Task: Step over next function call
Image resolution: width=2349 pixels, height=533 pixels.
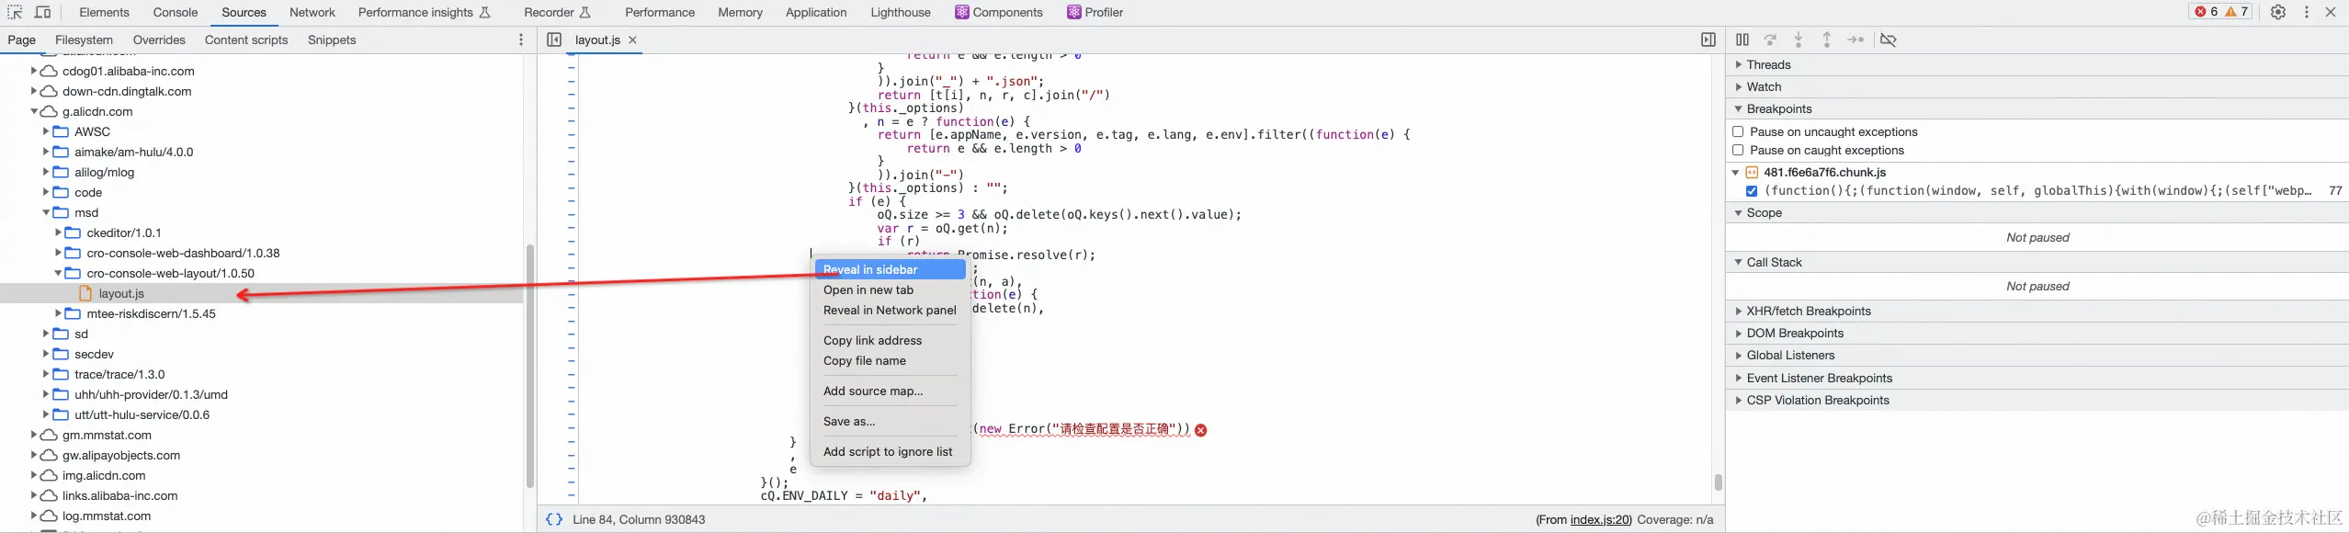Action: [1771, 40]
